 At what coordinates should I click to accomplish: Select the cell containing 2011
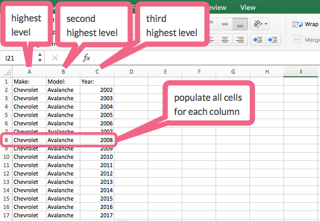click(x=97, y=165)
